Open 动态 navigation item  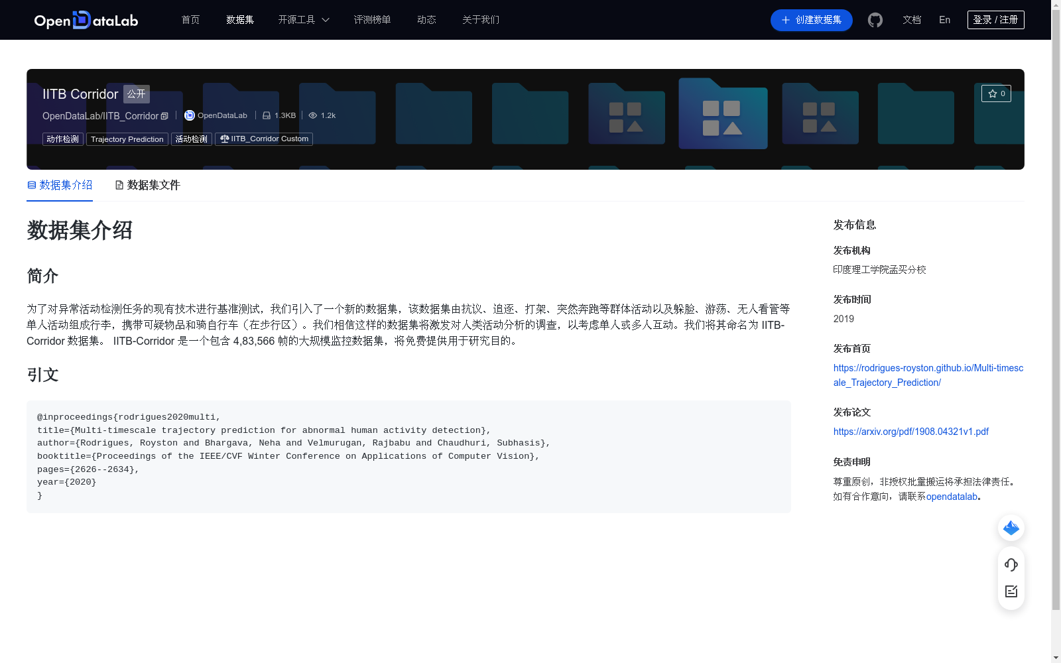[x=426, y=20]
